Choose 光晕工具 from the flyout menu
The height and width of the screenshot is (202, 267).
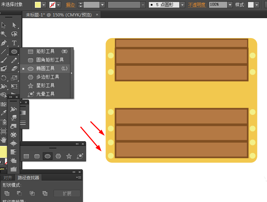pos(45,94)
